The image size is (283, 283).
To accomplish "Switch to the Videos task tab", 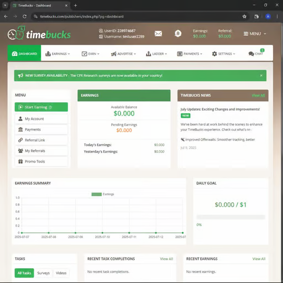I will click(x=61, y=273).
